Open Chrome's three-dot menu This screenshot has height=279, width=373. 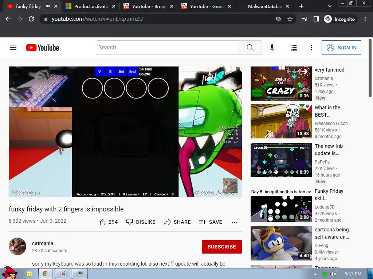tap(365, 19)
